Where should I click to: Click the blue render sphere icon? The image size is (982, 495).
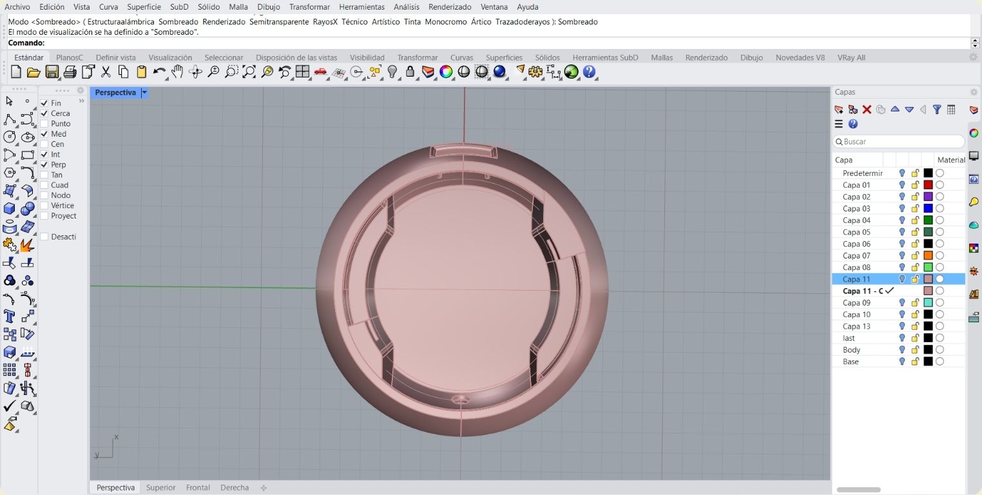pyautogui.click(x=499, y=72)
